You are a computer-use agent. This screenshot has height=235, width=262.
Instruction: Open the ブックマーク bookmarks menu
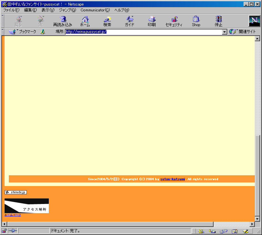[22, 32]
